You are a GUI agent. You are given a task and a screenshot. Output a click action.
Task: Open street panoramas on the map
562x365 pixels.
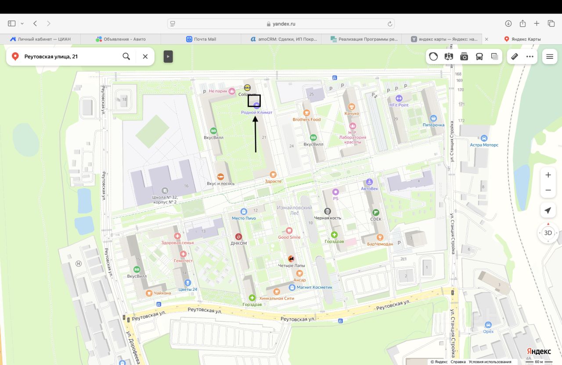pos(449,56)
